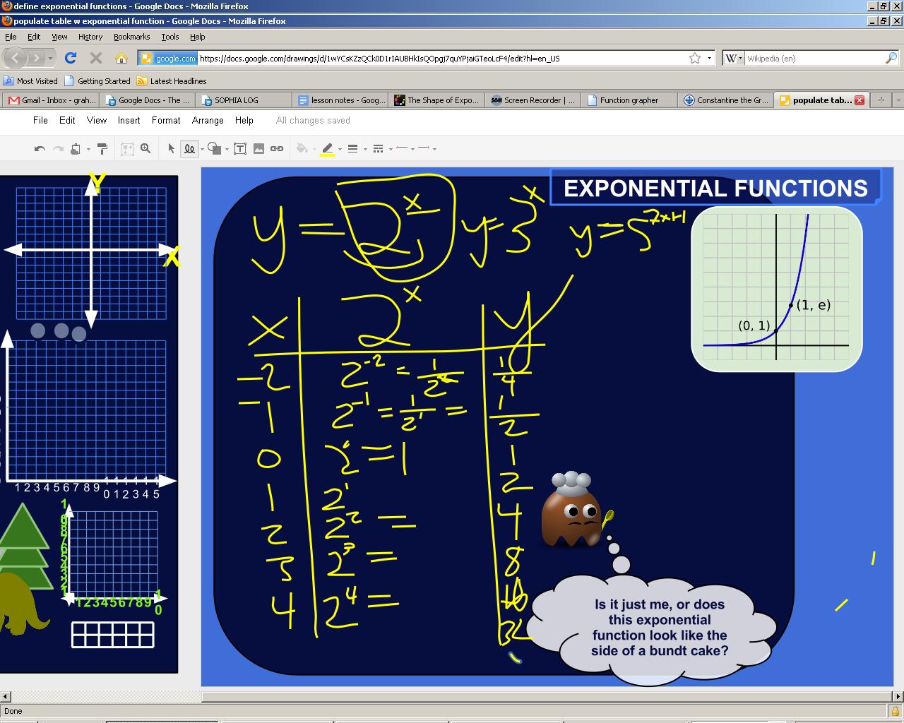Image resolution: width=904 pixels, height=723 pixels.
Task: Insert a hyperlink
Action: tap(277, 148)
